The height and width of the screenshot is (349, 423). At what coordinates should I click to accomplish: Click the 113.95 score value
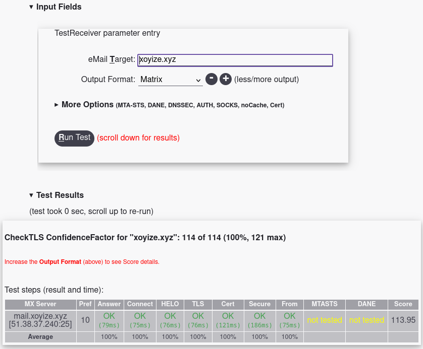click(x=403, y=320)
